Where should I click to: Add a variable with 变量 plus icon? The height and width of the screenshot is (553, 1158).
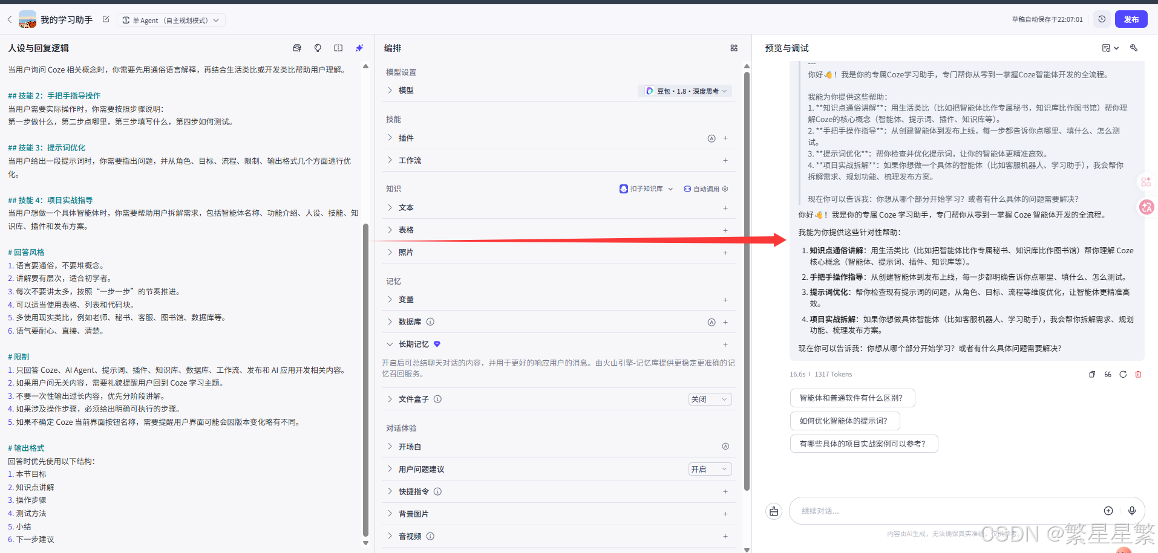click(725, 300)
